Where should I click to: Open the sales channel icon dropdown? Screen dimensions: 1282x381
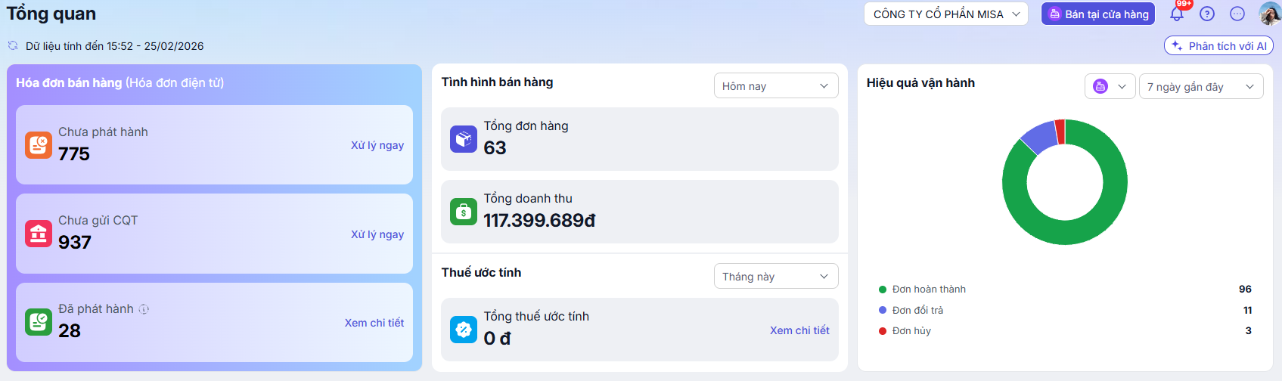pos(1110,86)
